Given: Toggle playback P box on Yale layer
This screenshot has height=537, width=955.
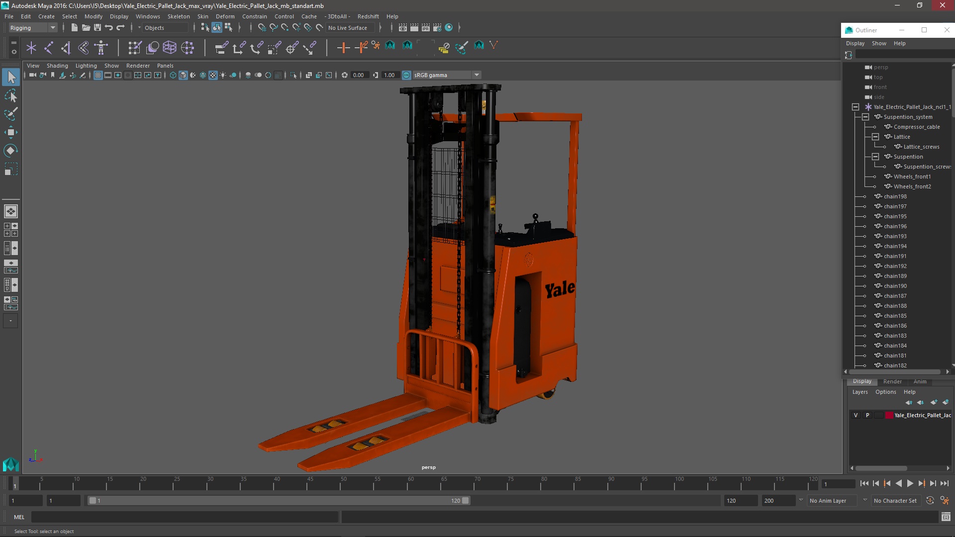Looking at the screenshot, I should tap(867, 415).
